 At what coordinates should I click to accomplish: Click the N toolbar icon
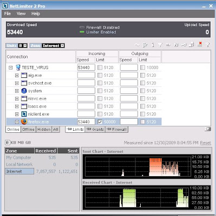[176, 45]
